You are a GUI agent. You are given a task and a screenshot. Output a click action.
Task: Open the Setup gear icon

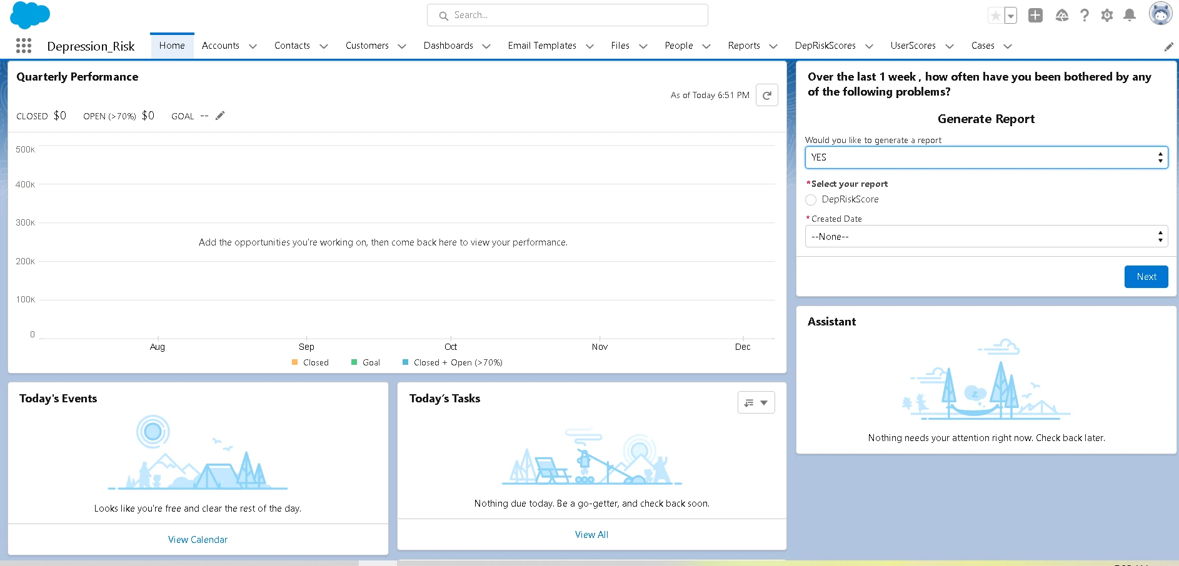click(1107, 16)
